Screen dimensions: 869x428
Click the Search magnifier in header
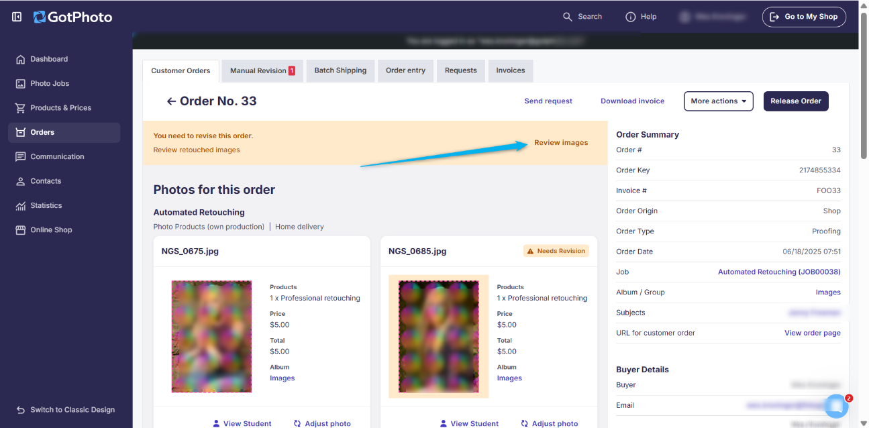[568, 17]
